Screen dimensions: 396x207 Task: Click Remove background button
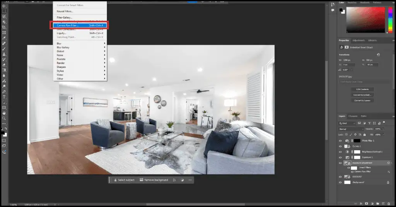(154, 180)
